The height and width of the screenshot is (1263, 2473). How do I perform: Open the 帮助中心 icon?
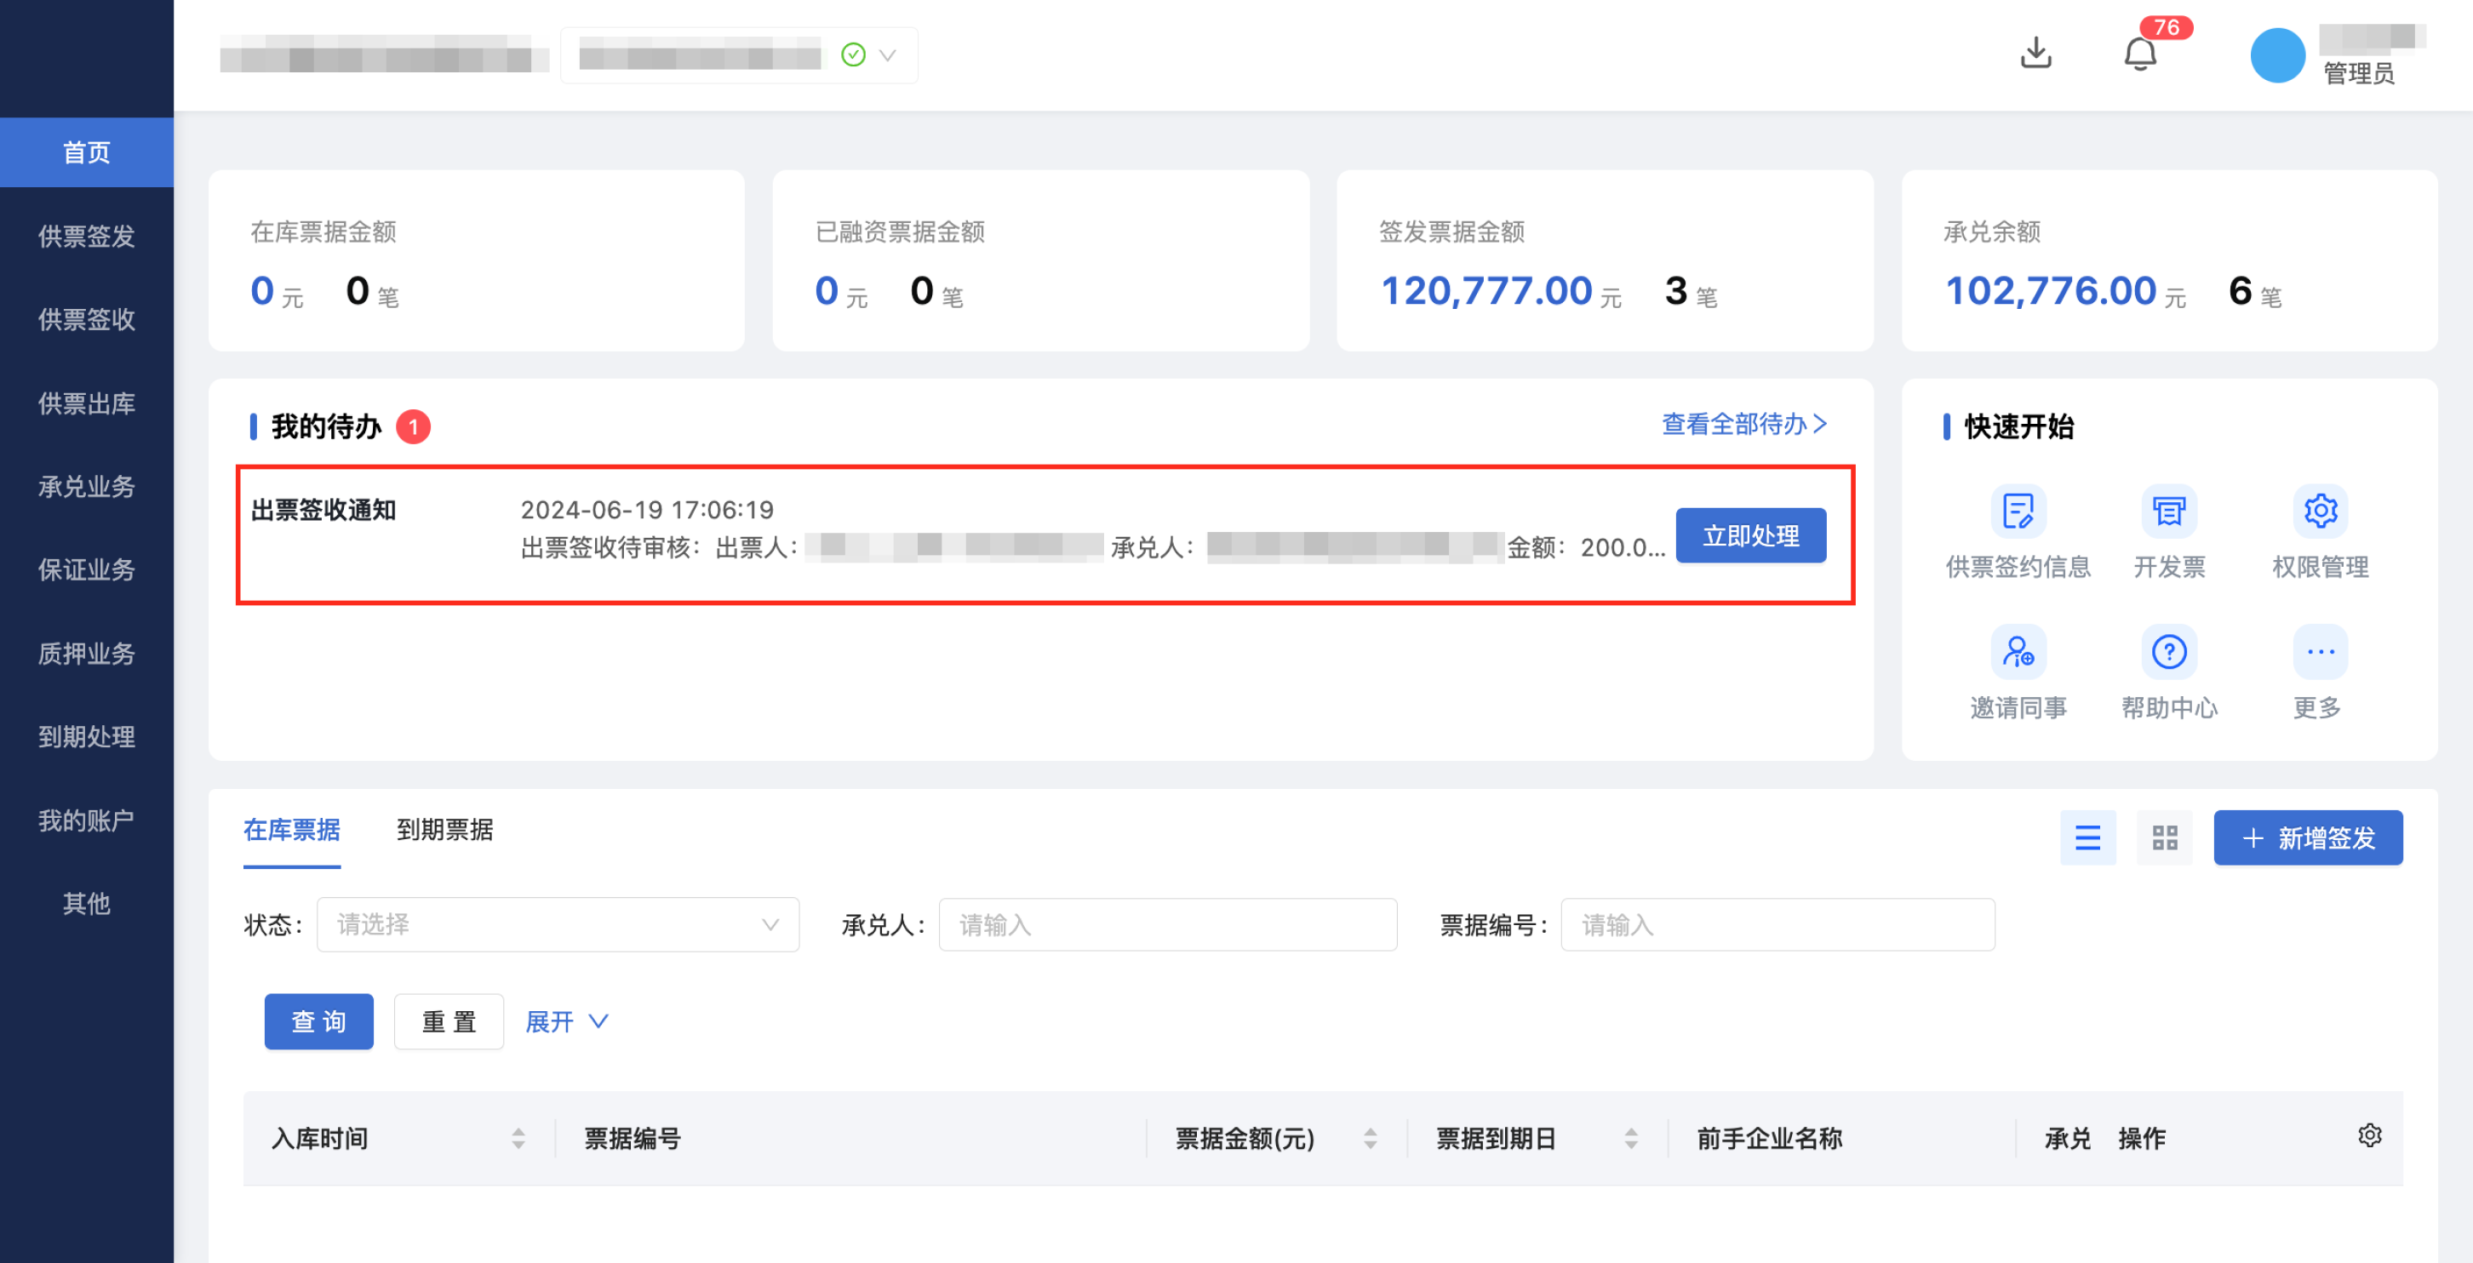[x=2169, y=653]
